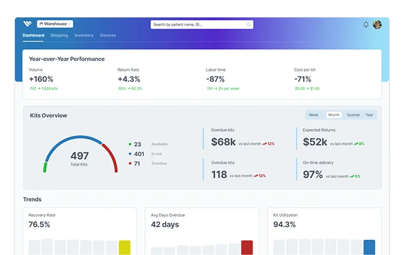The height and width of the screenshot is (255, 404).
Task: Click the blue In use legend dot
Action: click(x=130, y=154)
